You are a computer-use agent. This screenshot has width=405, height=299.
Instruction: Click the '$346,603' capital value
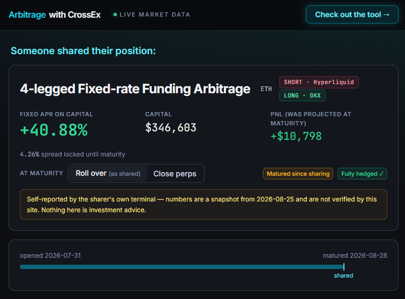[x=171, y=127]
